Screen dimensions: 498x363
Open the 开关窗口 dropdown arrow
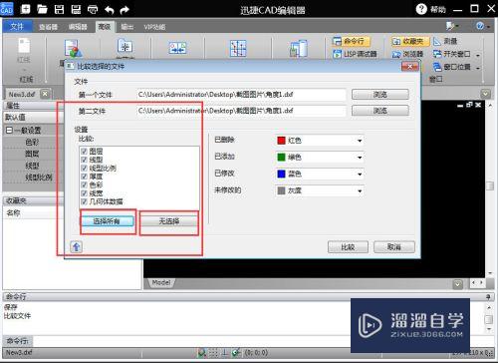478,55
